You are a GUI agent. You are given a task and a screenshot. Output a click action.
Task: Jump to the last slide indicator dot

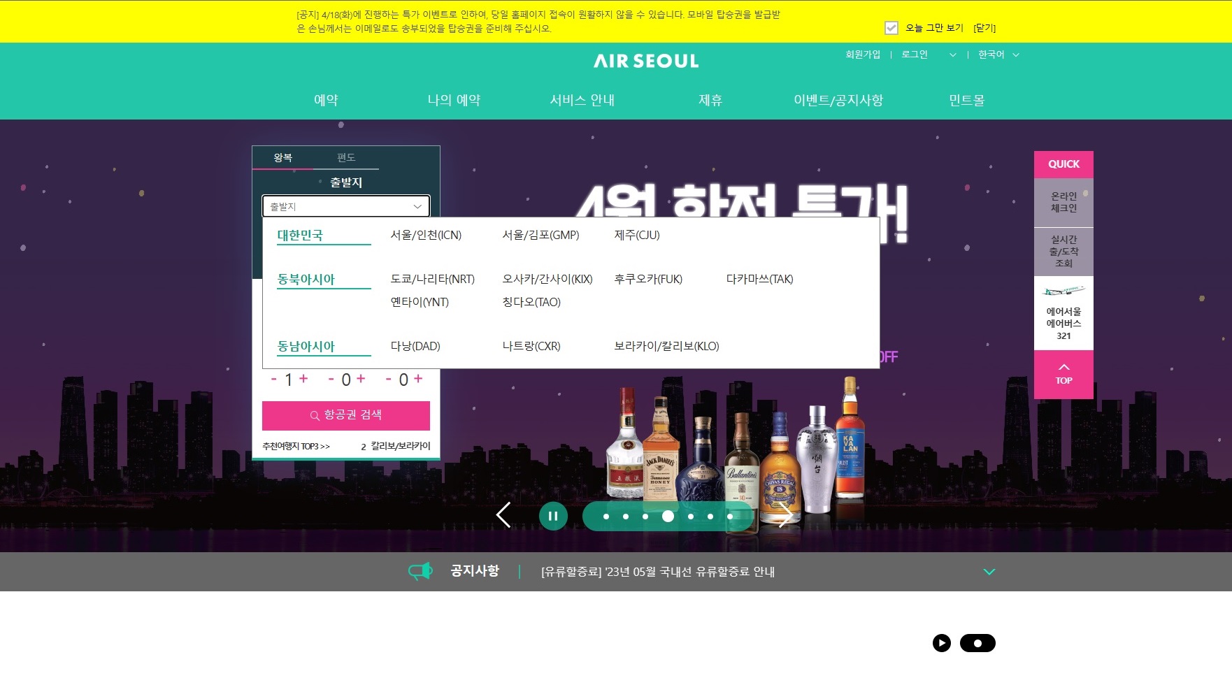click(x=729, y=517)
